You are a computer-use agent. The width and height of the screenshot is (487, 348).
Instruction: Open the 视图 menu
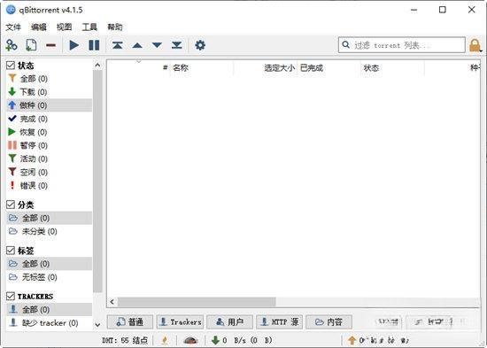click(x=64, y=27)
